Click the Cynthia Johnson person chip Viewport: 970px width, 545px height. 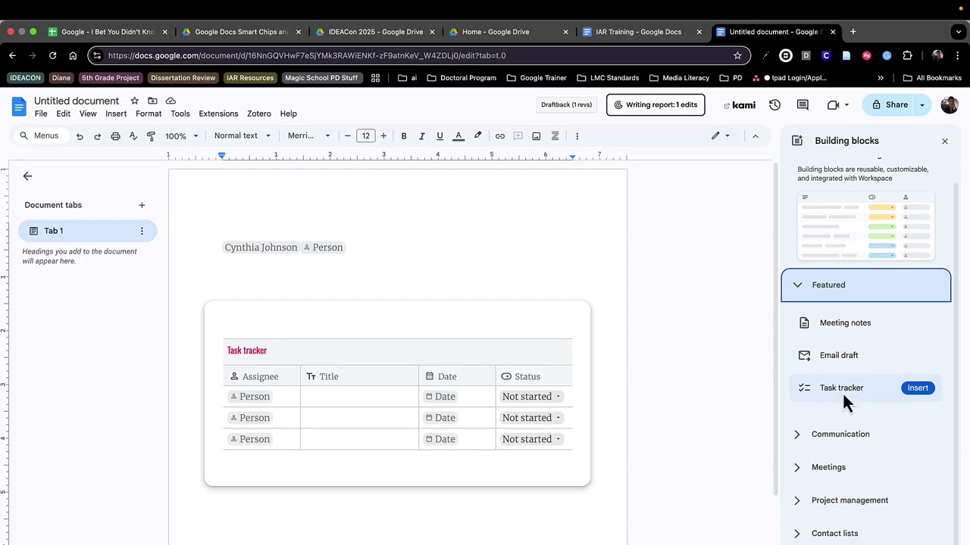tap(261, 248)
